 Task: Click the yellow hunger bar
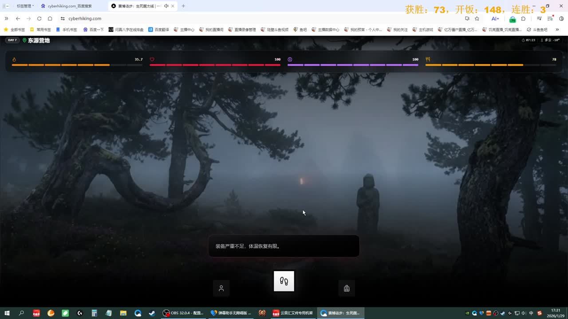tap(491, 65)
